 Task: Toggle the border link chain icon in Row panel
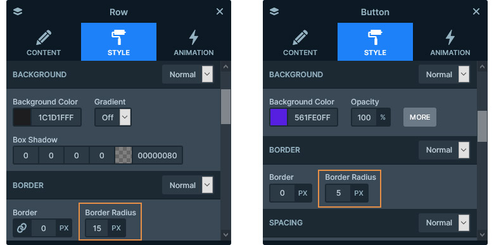(22, 228)
